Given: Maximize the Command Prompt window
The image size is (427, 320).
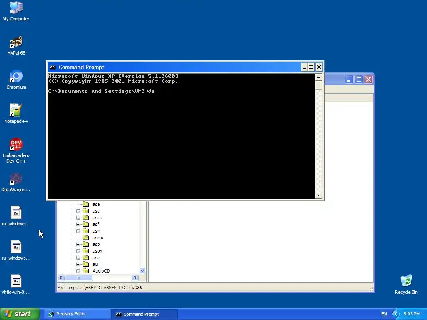Looking at the screenshot, I should coord(311,67).
